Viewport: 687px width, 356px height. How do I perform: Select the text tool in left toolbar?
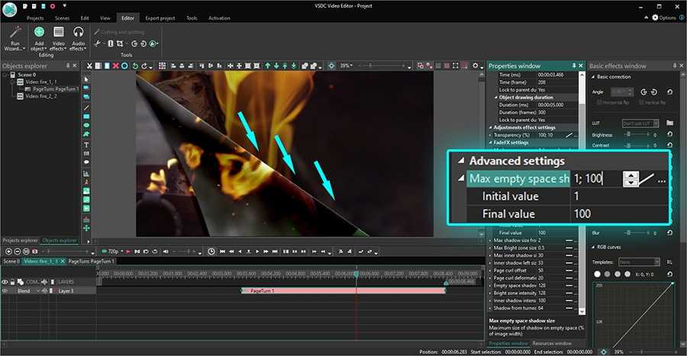coord(86,144)
